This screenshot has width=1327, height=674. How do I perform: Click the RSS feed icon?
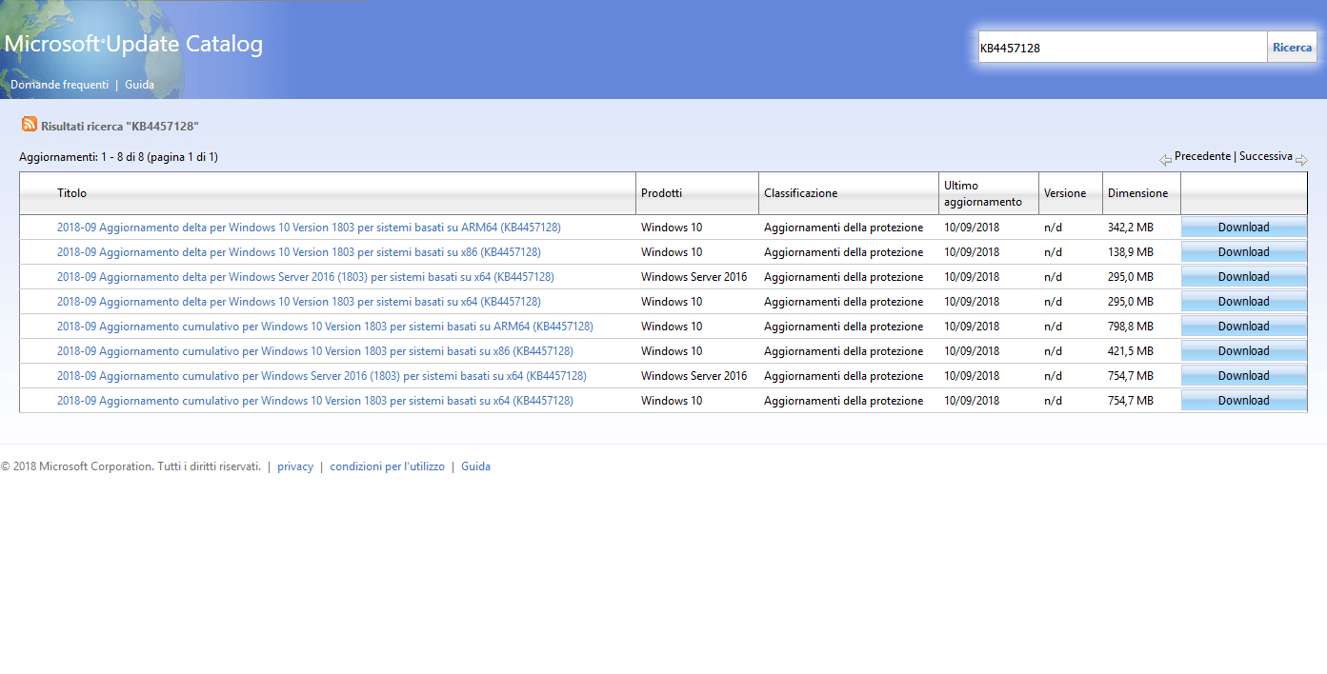pyautogui.click(x=30, y=125)
